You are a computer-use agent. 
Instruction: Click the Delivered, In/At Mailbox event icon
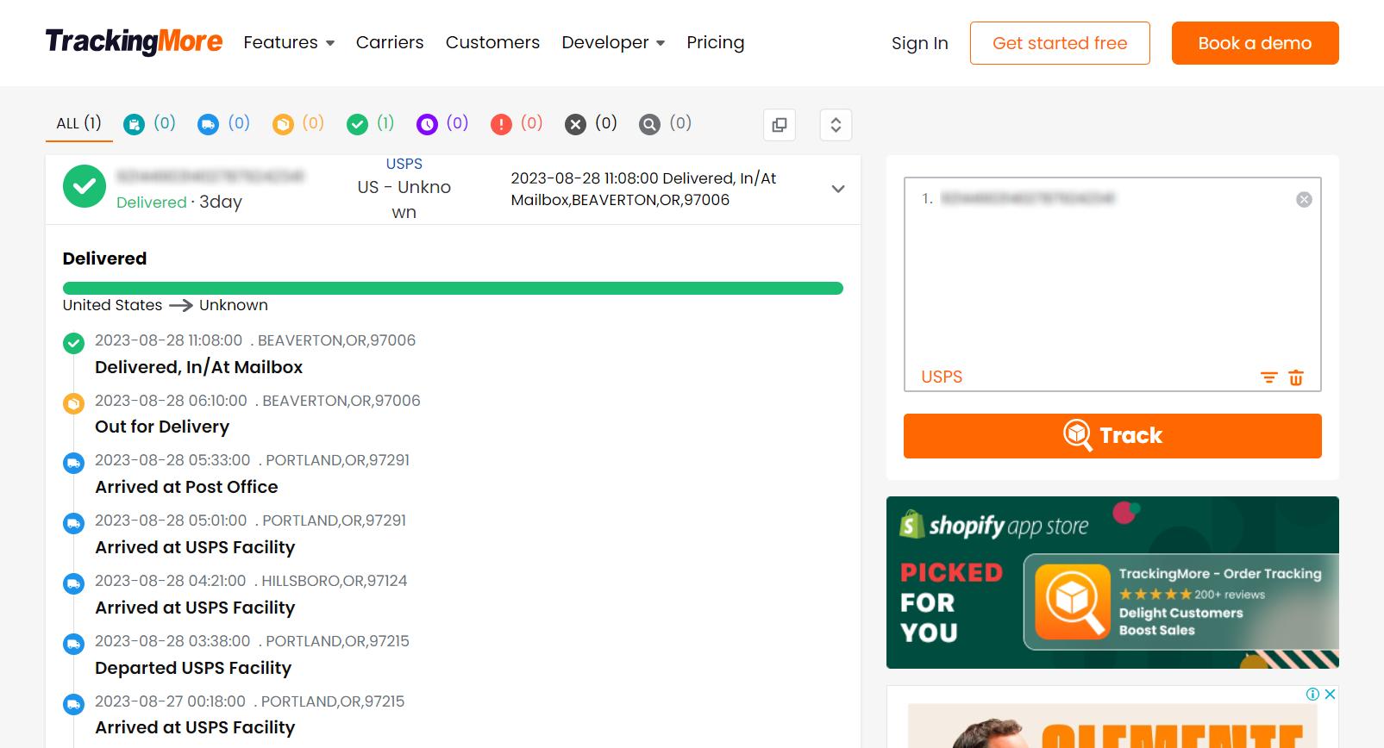pos(74,343)
